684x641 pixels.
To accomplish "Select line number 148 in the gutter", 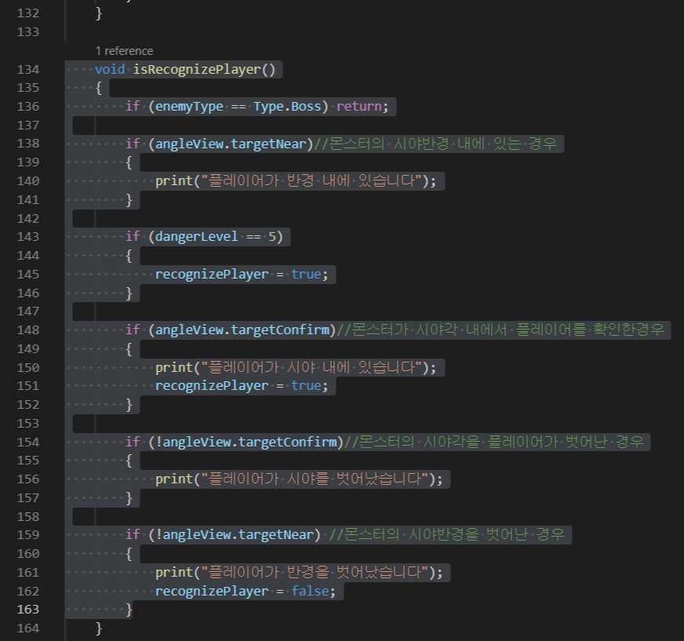I will (28, 330).
